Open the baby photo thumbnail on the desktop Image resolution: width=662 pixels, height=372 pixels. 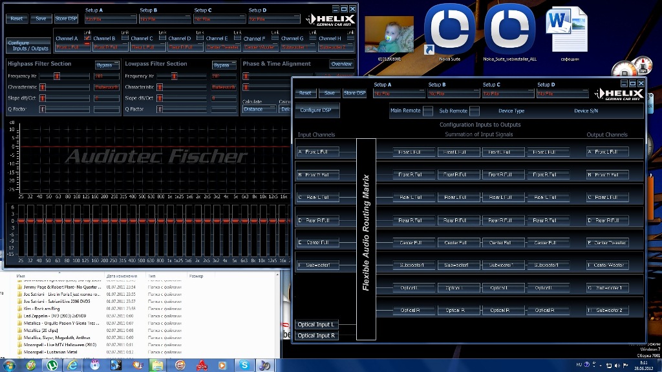coord(388,34)
